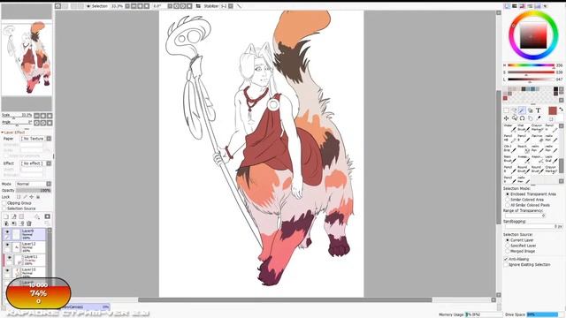Image resolution: width=566 pixels, height=318 pixels.
Task: Click the undo icon in top toolbar
Action: [58, 6]
